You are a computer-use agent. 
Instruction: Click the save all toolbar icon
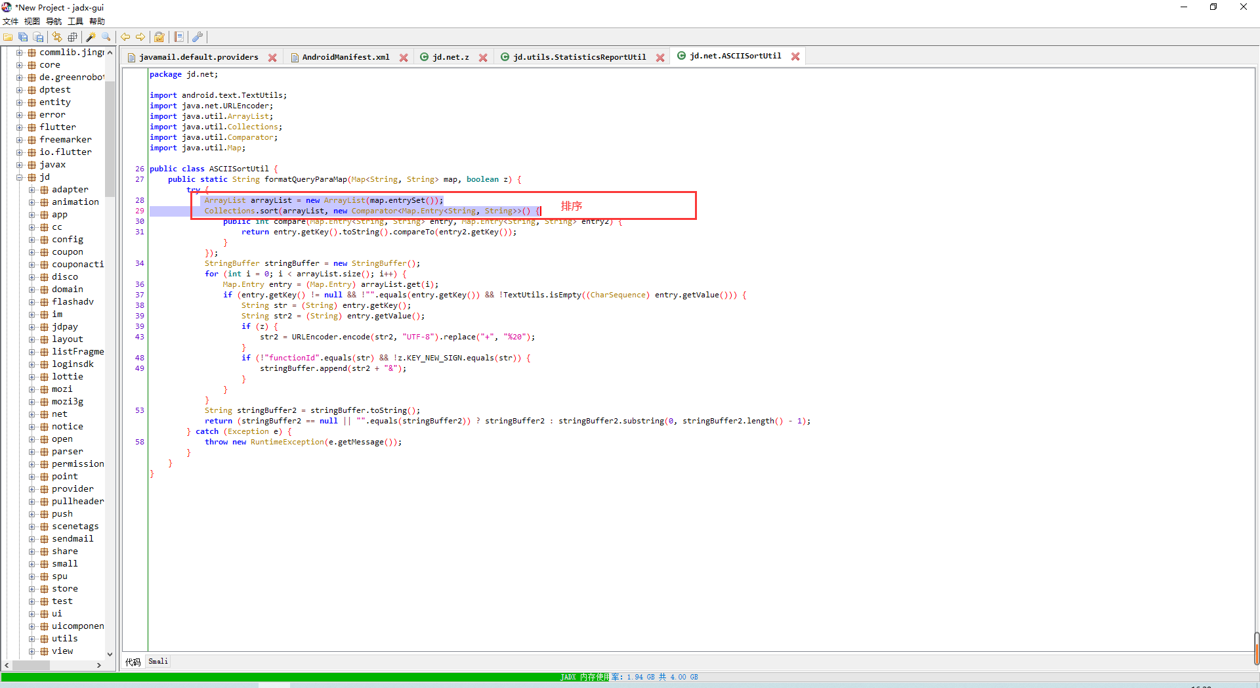23,37
